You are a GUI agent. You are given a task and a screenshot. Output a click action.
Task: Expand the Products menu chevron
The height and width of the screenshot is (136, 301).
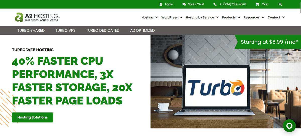239,17
